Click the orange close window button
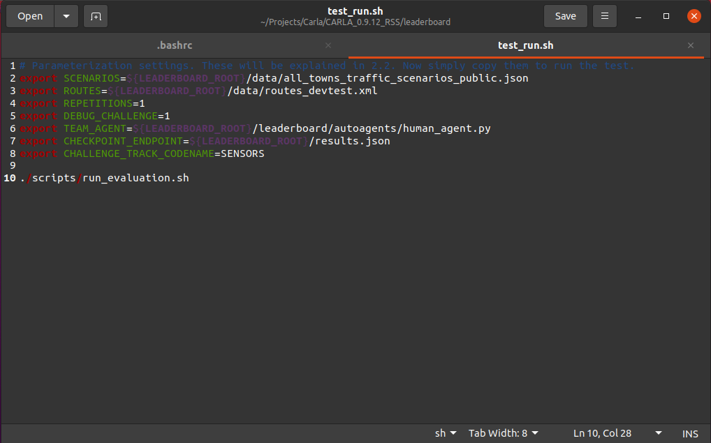This screenshot has width=711, height=443. coord(693,15)
